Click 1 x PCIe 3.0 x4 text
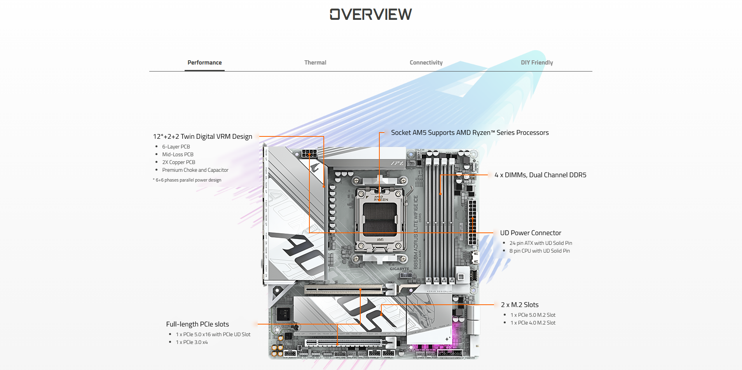This screenshot has height=370, width=742. point(192,342)
